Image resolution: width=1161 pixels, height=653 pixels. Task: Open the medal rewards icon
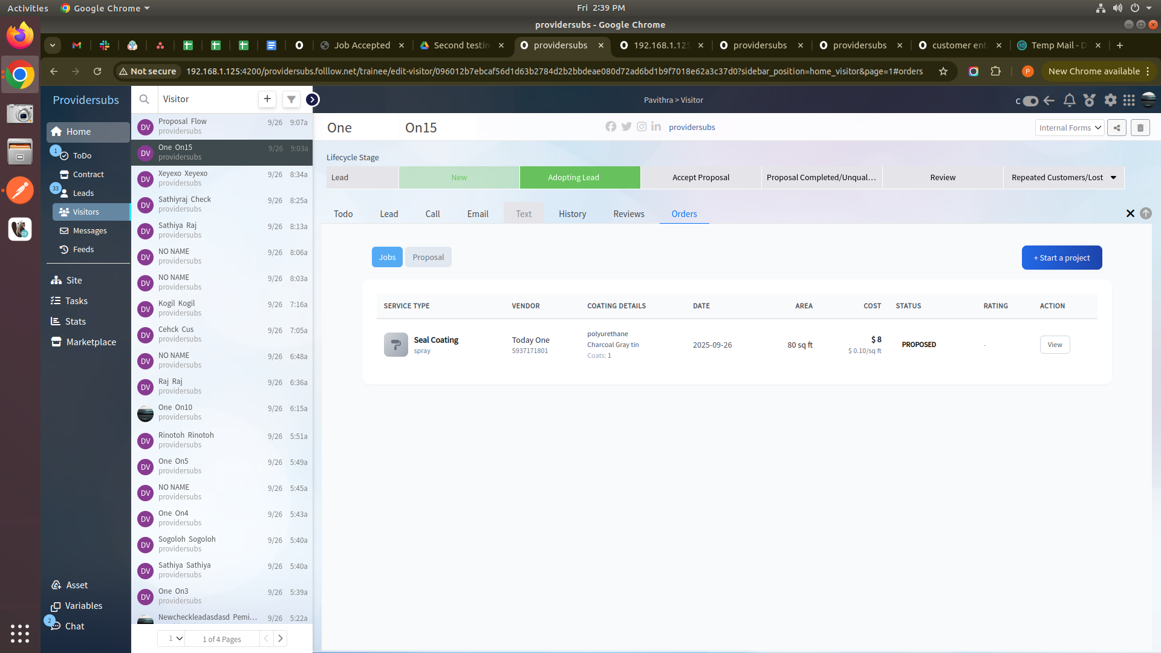1089,100
